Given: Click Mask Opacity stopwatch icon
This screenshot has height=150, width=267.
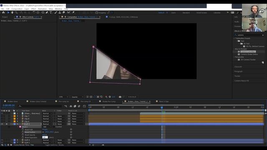Looking at the screenshot, I should point(23,135).
